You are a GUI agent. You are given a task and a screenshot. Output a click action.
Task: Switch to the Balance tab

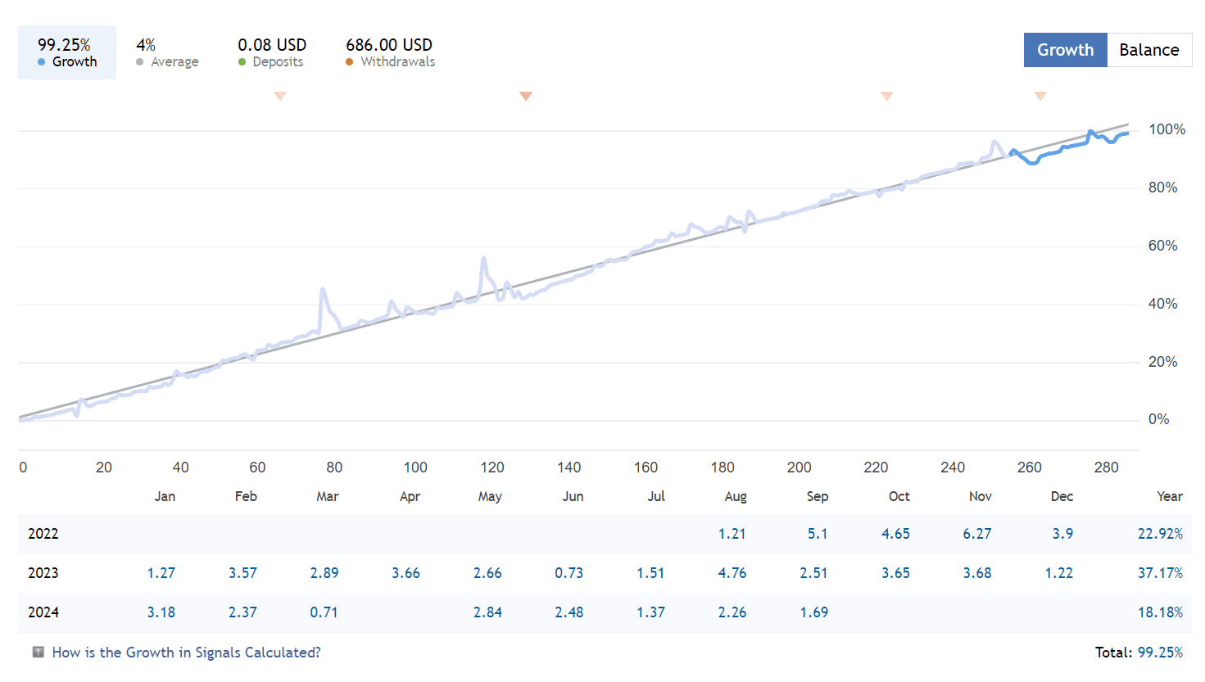tap(1149, 50)
